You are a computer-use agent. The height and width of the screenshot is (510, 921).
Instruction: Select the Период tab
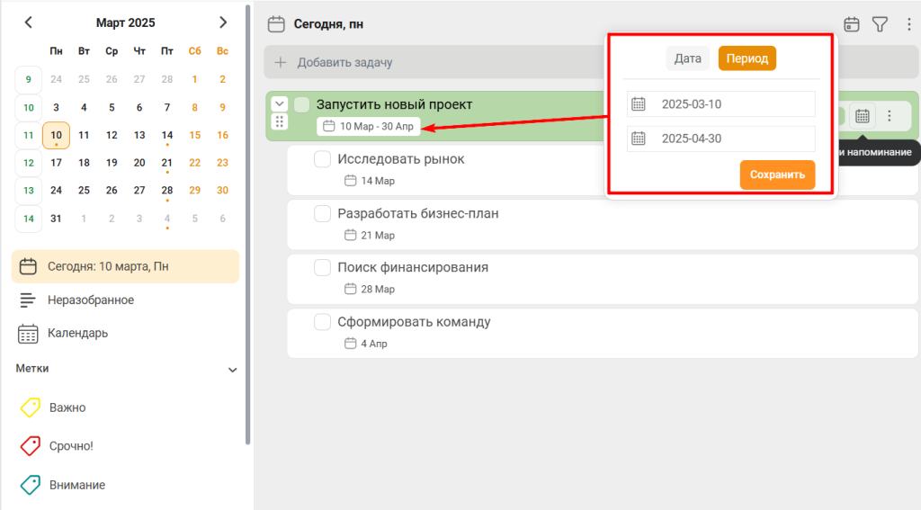tap(747, 58)
